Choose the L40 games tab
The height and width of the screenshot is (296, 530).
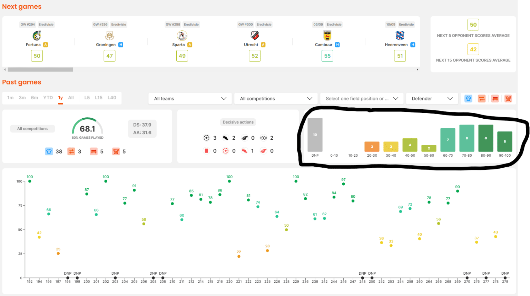112,98
